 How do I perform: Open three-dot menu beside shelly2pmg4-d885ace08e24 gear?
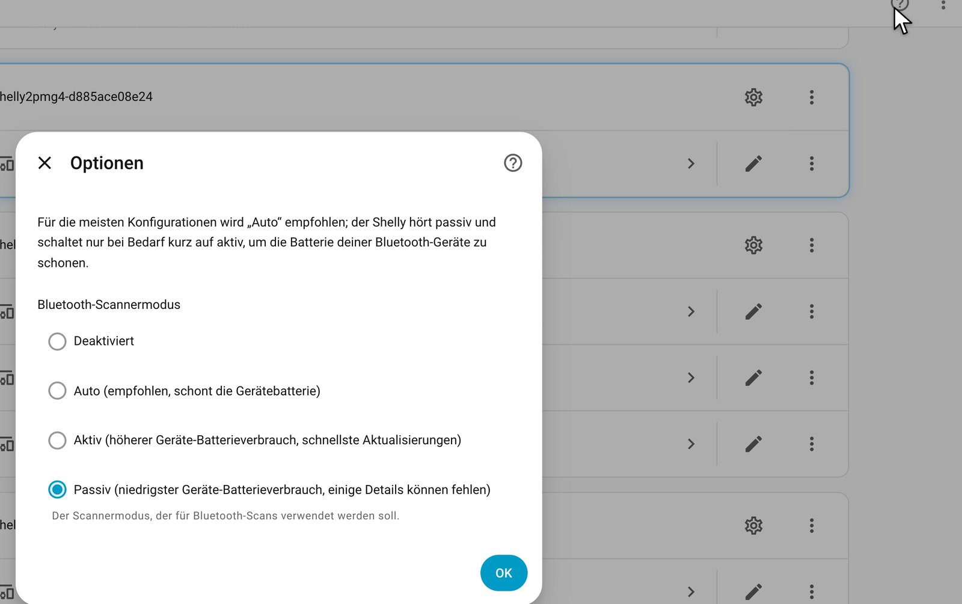pyautogui.click(x=812, y=97)
